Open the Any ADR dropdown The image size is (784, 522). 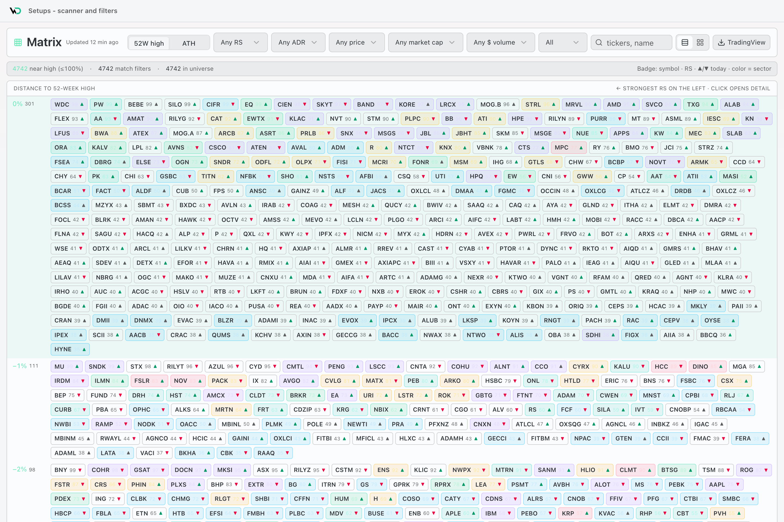coord(298,43)
